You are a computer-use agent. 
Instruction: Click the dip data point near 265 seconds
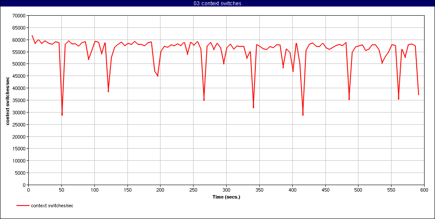coord(204,100)
